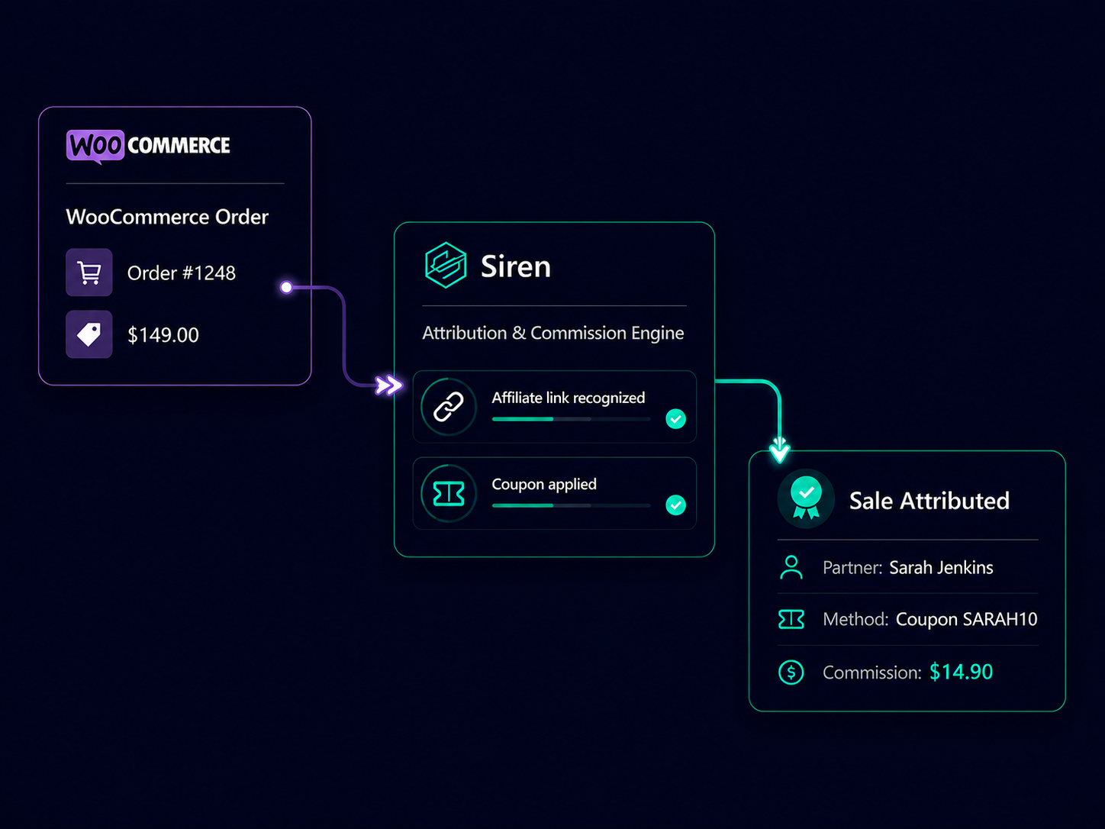Click the Coupon applied label

coord(544,484)
